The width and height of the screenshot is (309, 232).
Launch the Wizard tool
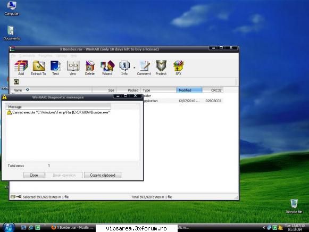pos(107,68)
